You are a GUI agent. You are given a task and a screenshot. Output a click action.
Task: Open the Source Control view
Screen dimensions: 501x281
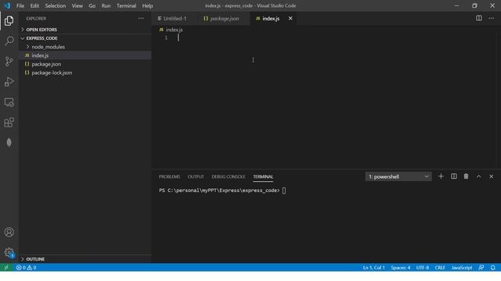click(x=9, y=61)
